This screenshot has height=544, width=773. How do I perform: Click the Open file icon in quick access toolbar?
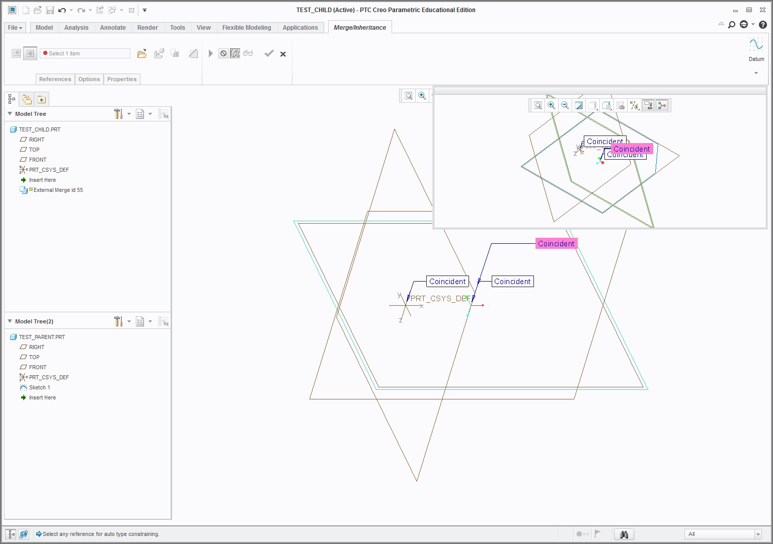coord(37,10)
